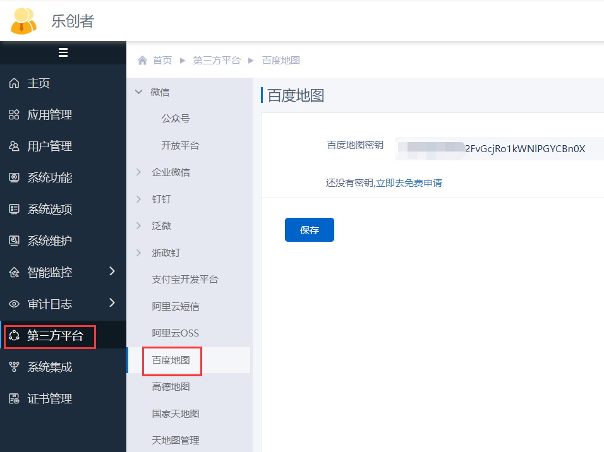
Task: Expand the 企业微信 tree group
Action: point(139,172)
